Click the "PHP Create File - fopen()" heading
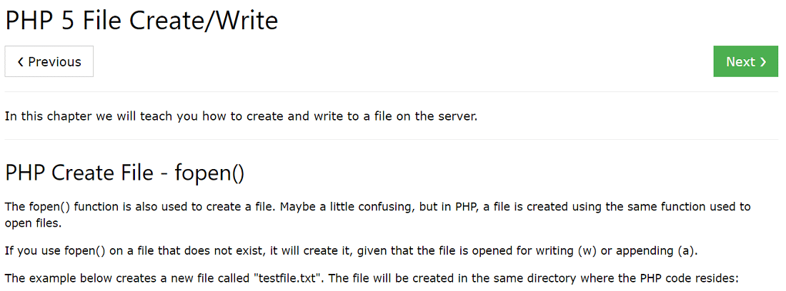 (x=125, y=173)
